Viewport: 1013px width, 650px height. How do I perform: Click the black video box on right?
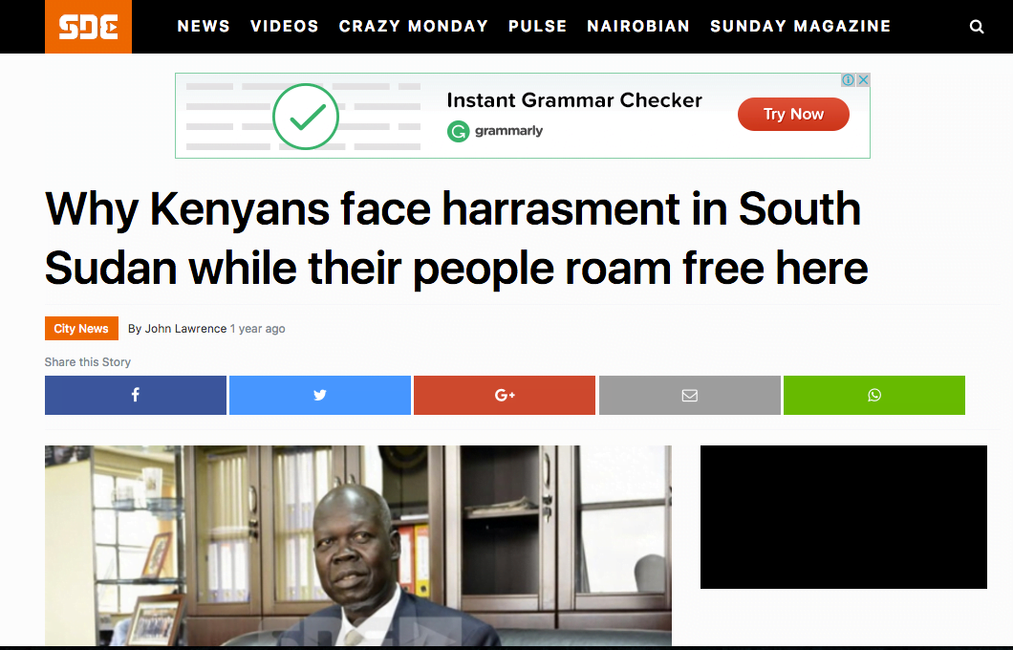pyautogui.click(x=844, y=517)
